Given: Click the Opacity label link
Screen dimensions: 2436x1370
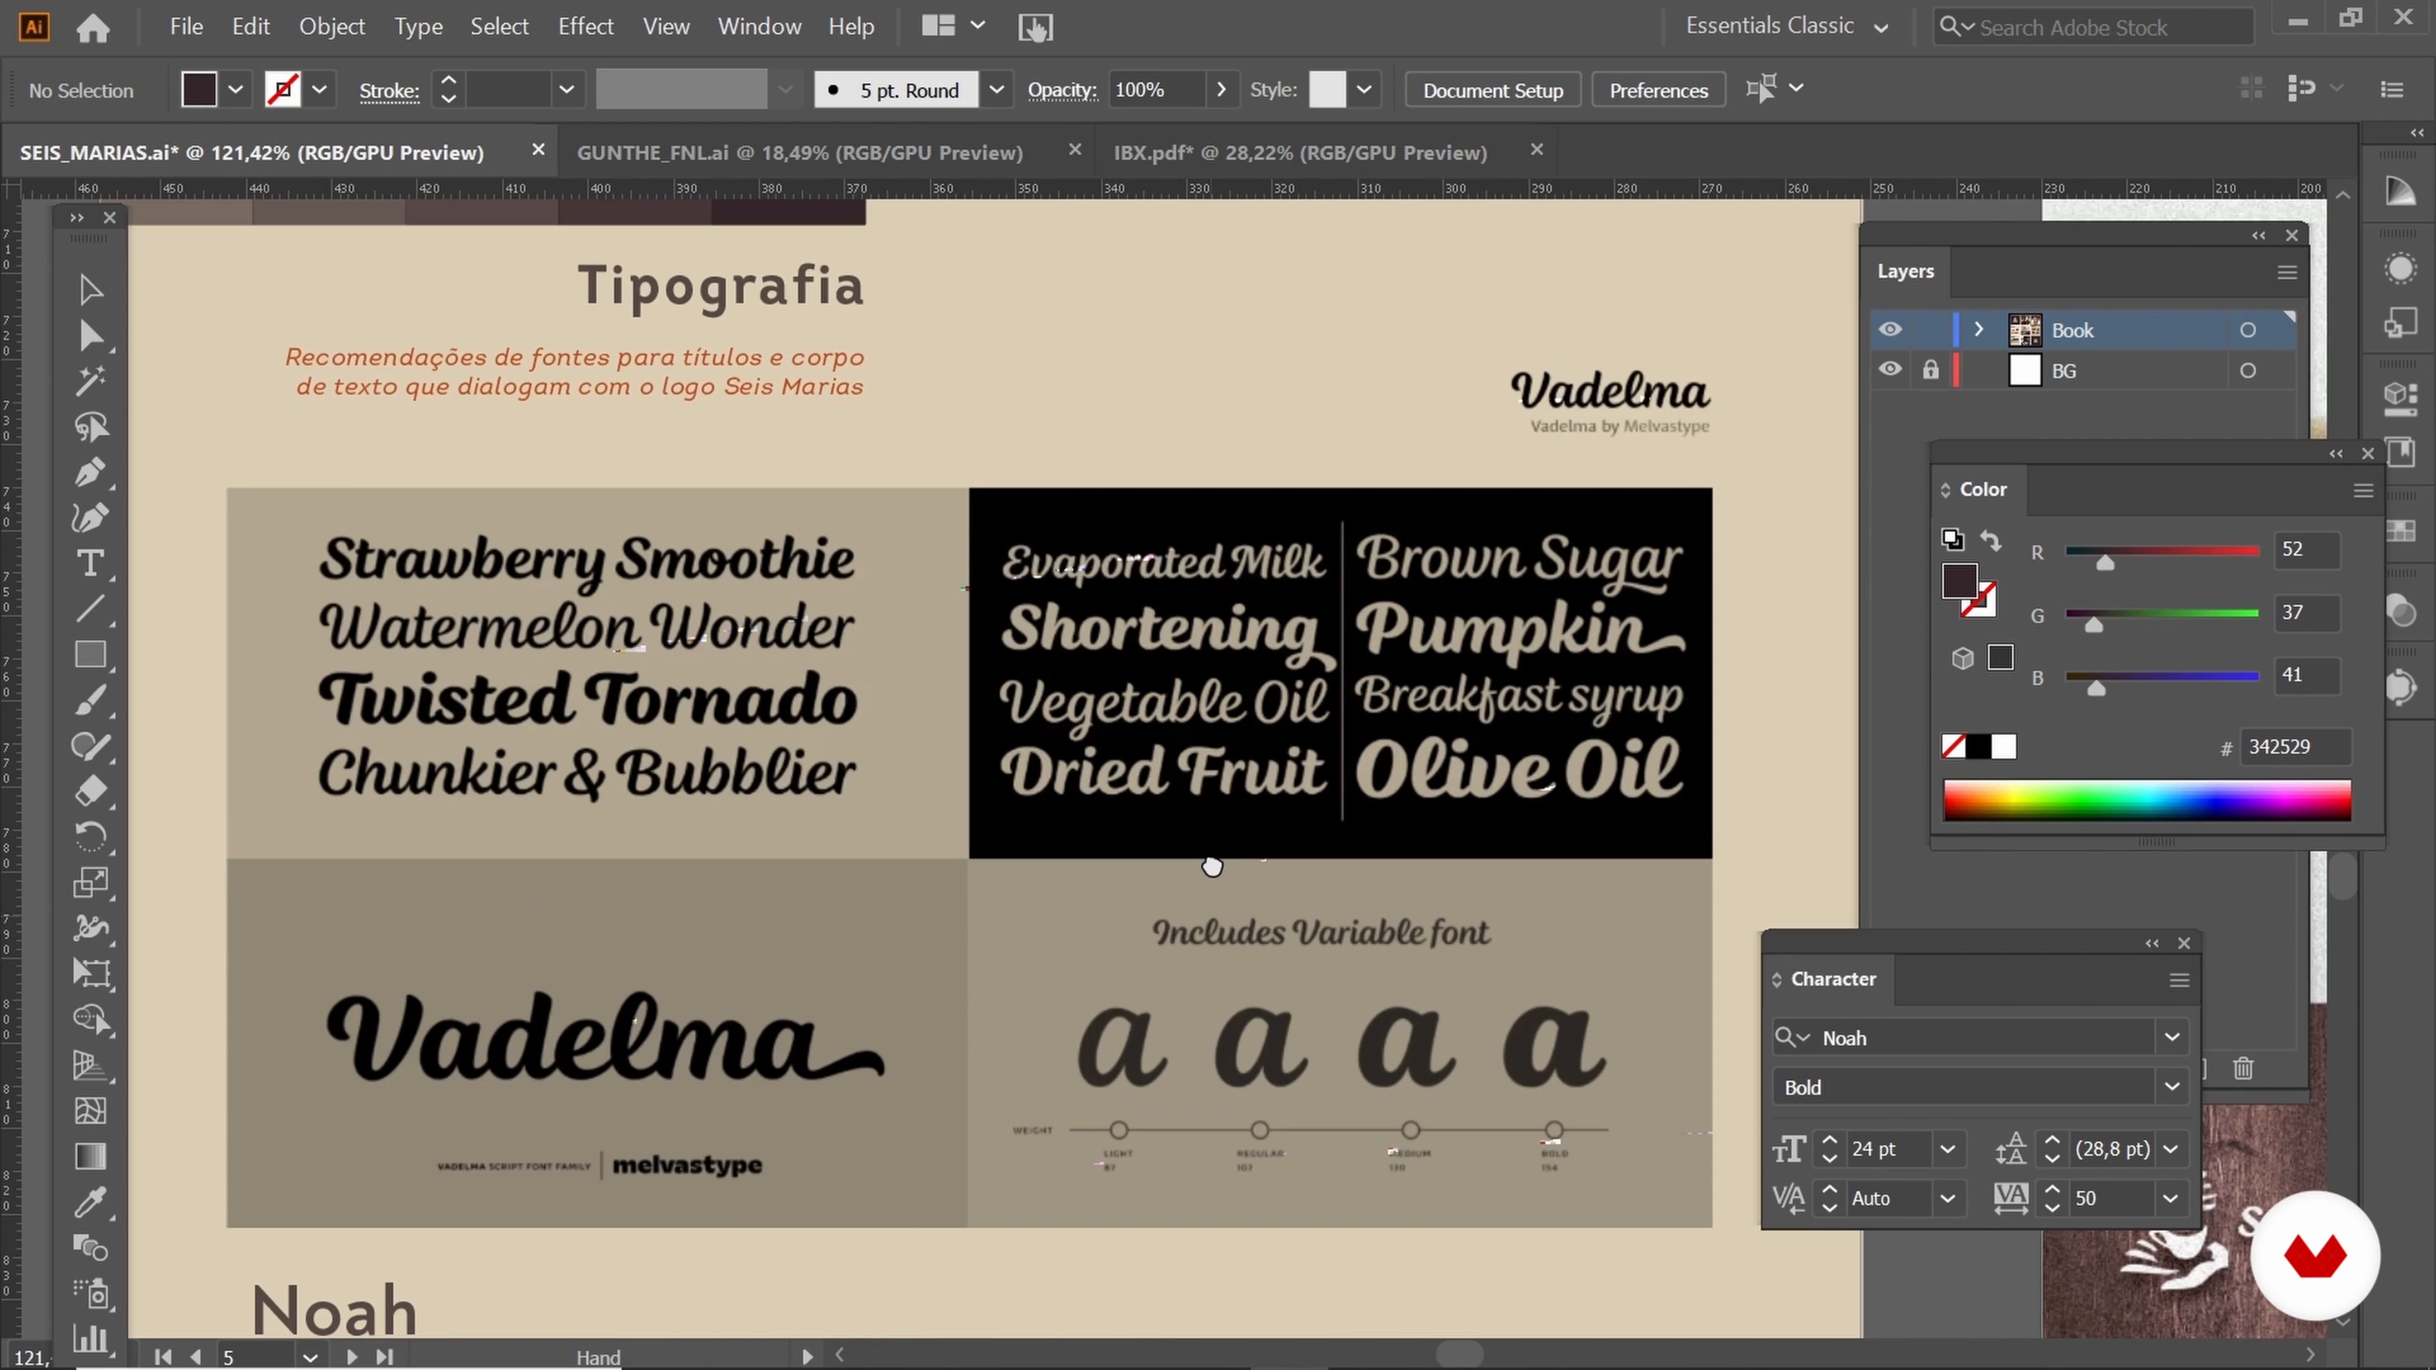Looking at the screenshot, I should pyautogui.click(x=1062, y=91).
